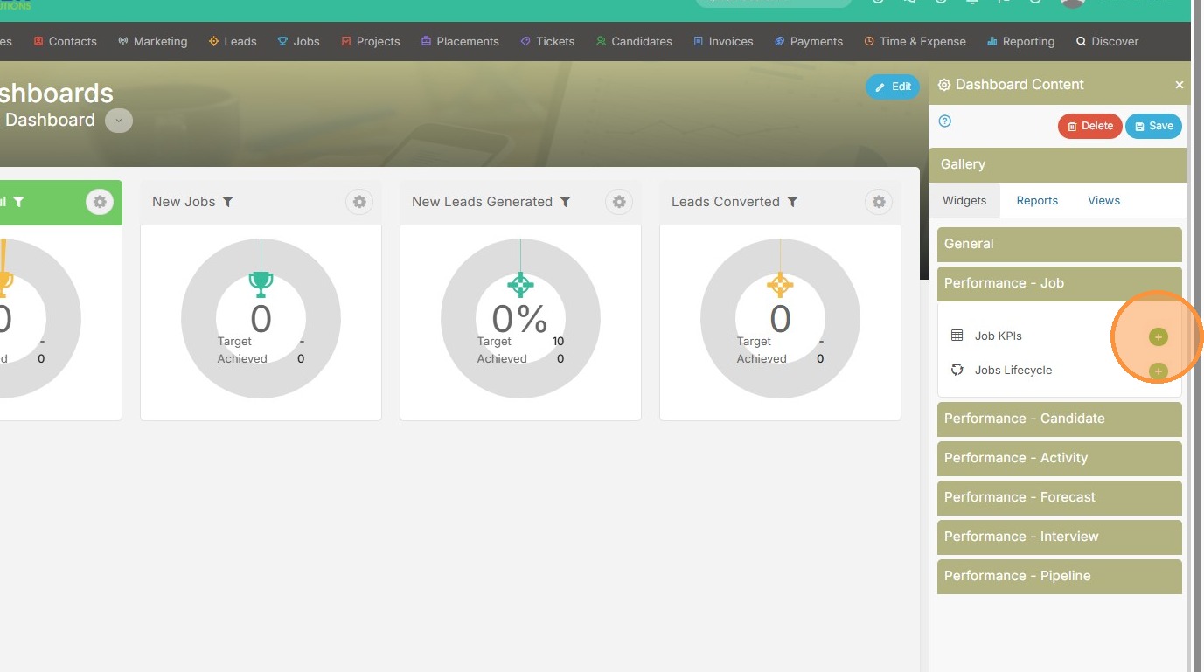Open settings gear for New Leads Generated
This screenshot has height=672, width=1204.
point(619,202)
